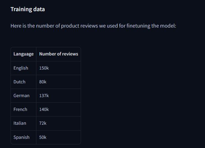Click the Training data heading
The image size is (205, 148).
coord(28,9)
